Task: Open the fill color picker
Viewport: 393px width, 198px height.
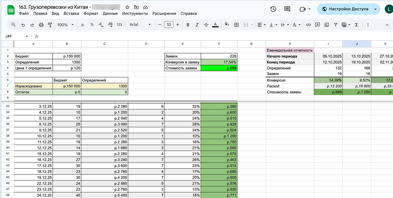Action: (227, 25)
